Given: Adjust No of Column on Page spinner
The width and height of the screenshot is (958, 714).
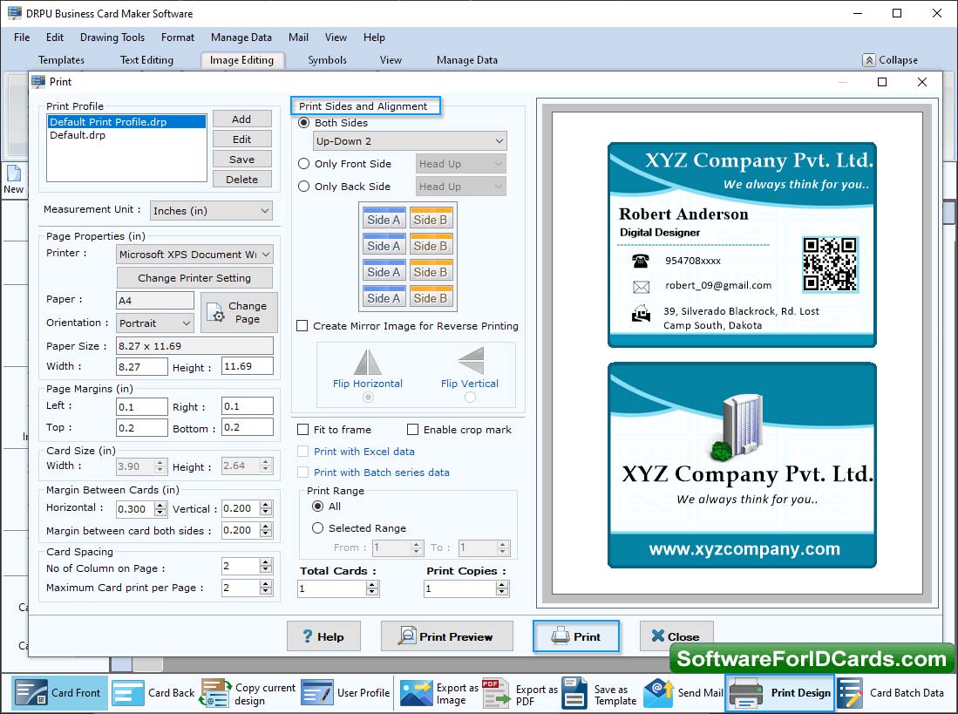Looking at the screenshot, I should (266, 566).
